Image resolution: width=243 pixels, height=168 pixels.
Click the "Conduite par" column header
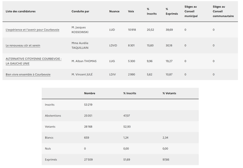[x=80, y=11]
